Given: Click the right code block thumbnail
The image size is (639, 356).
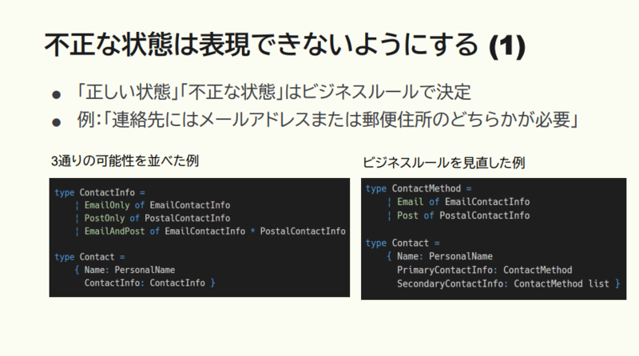Looking at the screenshot, I should click(494, 239).
